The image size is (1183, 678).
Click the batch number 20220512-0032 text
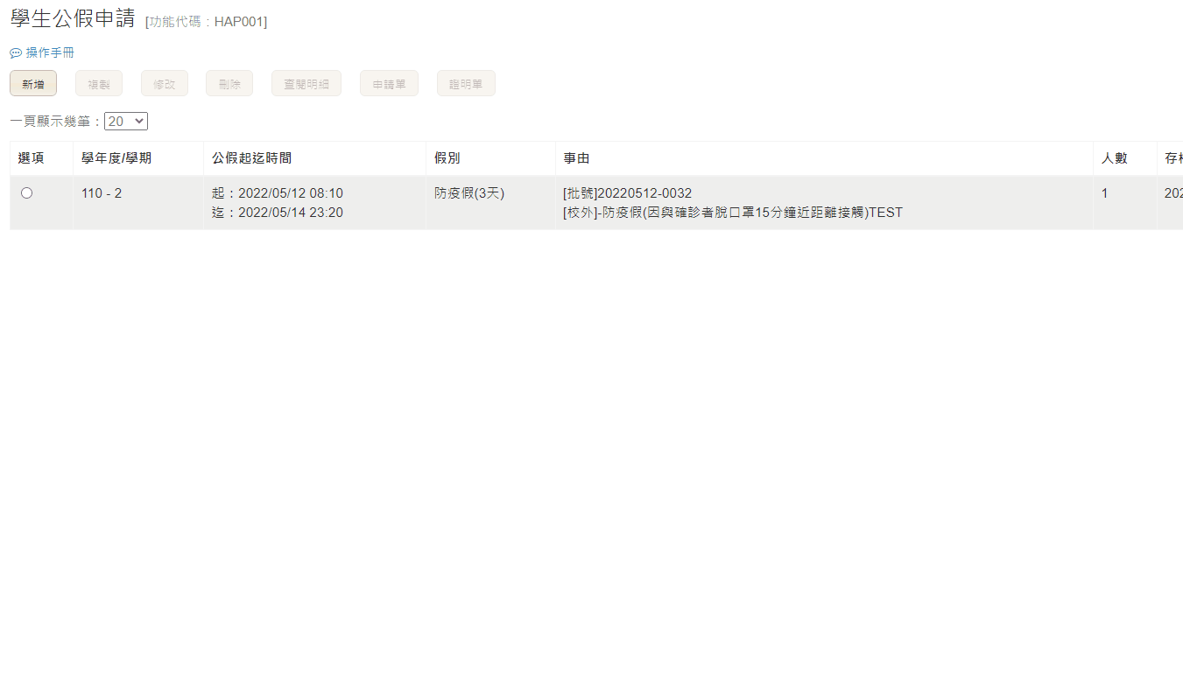[644, 193]
